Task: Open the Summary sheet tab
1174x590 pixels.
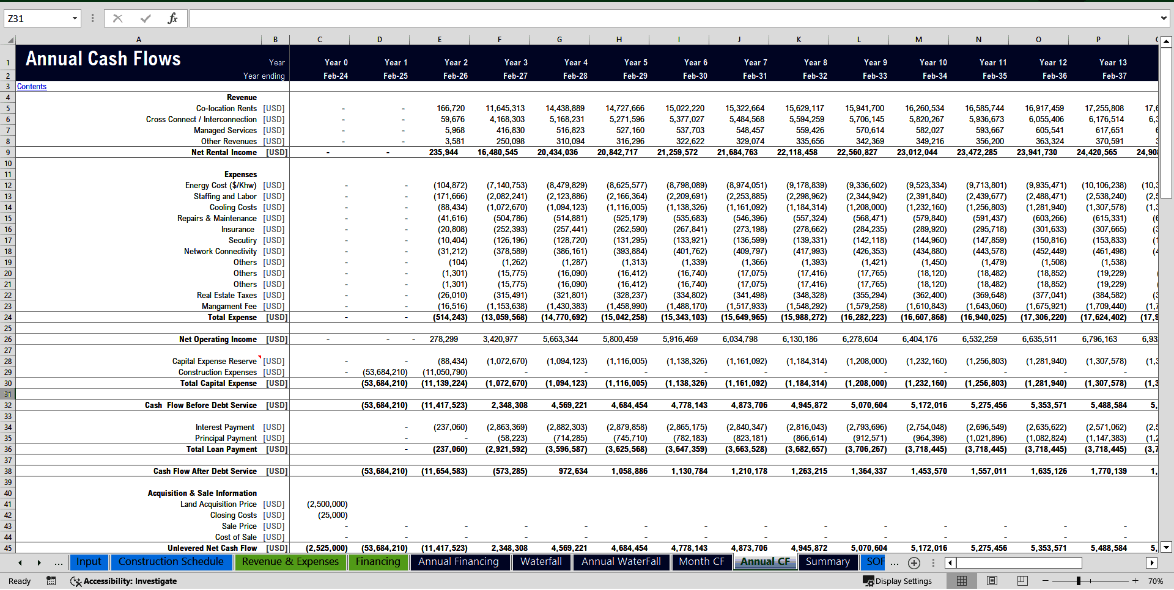Action: click(828, 562)
